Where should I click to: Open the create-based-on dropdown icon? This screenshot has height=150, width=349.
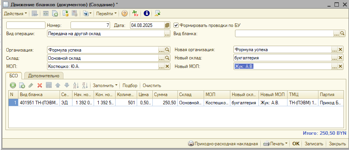tap(87, 14)
